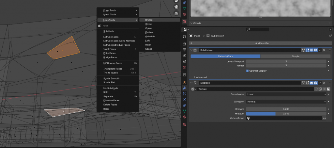Select Inset Faces in context menu
Screen dimensions: 334x148
point(110,49)
